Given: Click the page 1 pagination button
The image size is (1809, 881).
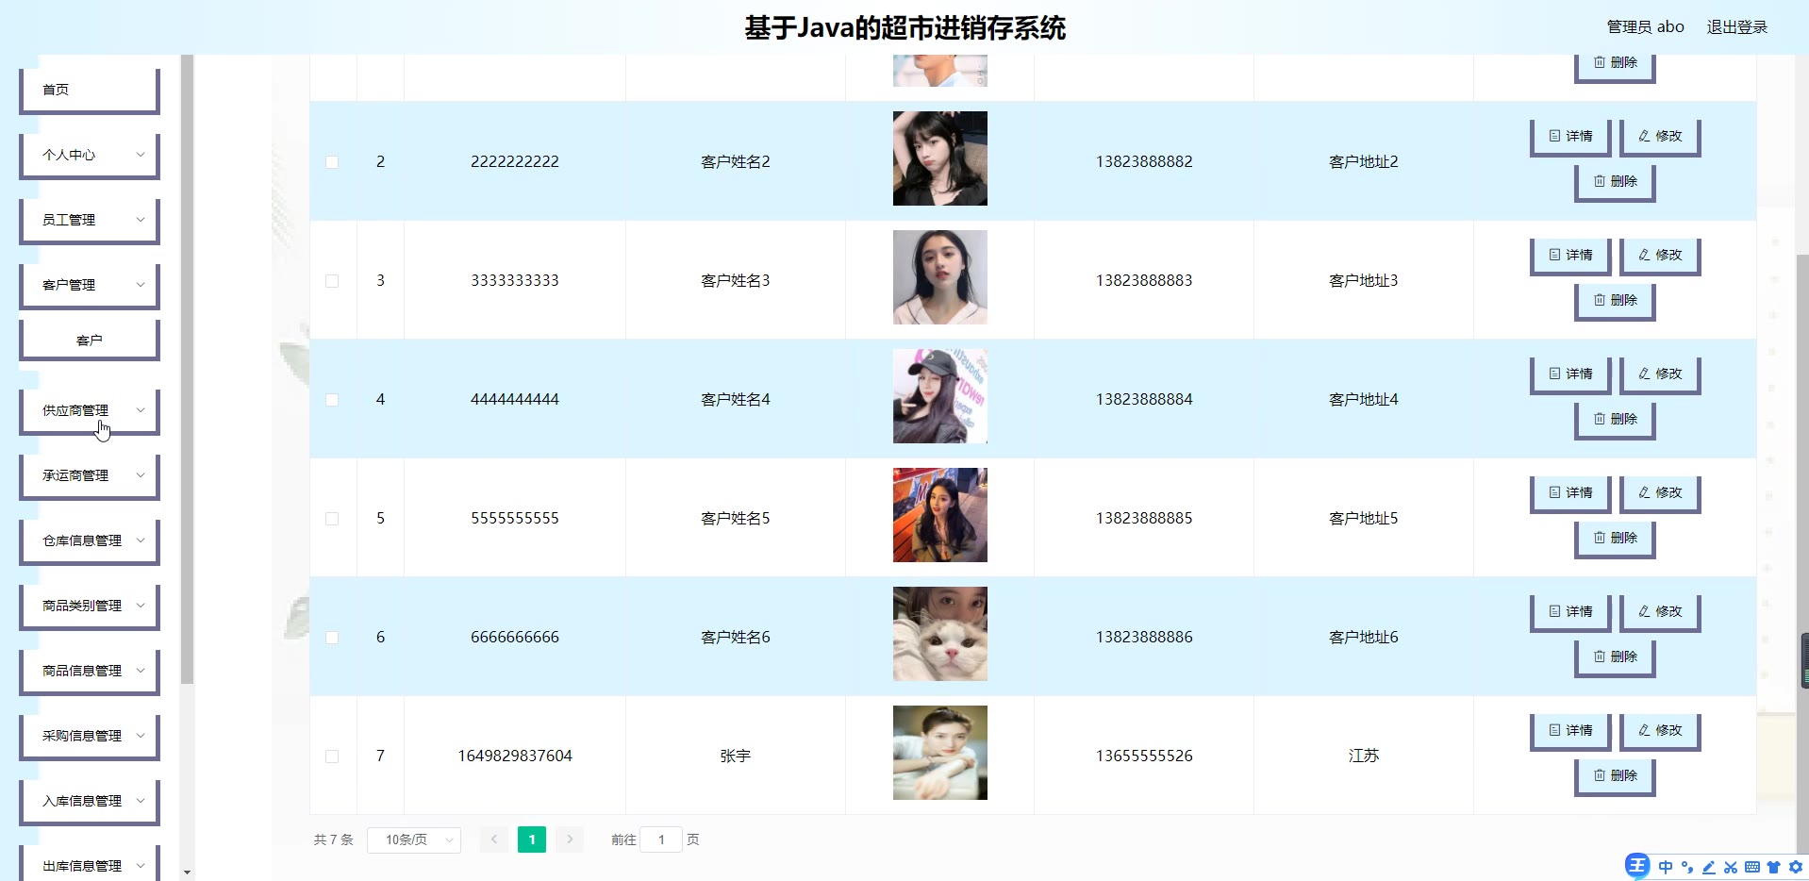Looking at the screenshot, I should point(532,839).
